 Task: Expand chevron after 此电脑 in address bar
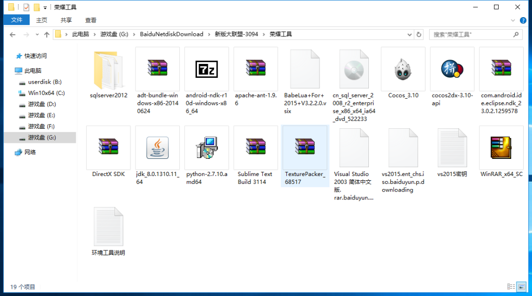(95, 34)
